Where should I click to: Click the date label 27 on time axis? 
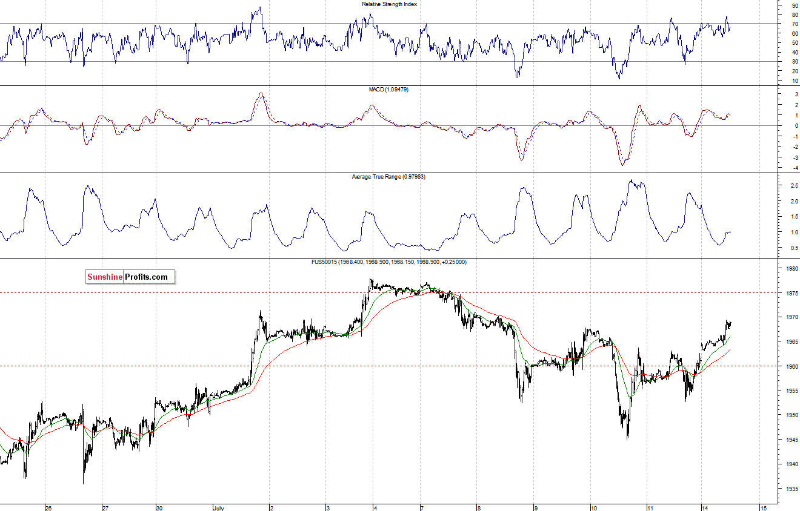pyautogui.click(x=105, y=507)
